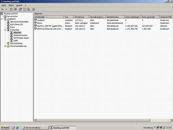Expand Verwaltung toolbar chevron in taskbar
The width and height of the screenshot is (173, 130).
[x=155, y=127]
